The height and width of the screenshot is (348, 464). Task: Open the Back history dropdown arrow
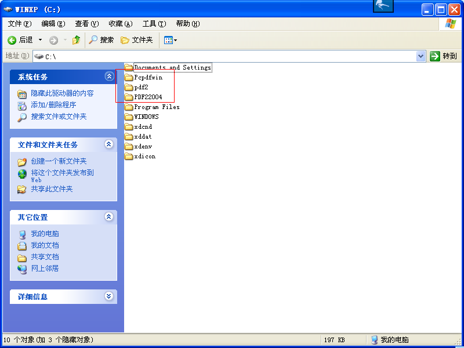pos(40,40)
